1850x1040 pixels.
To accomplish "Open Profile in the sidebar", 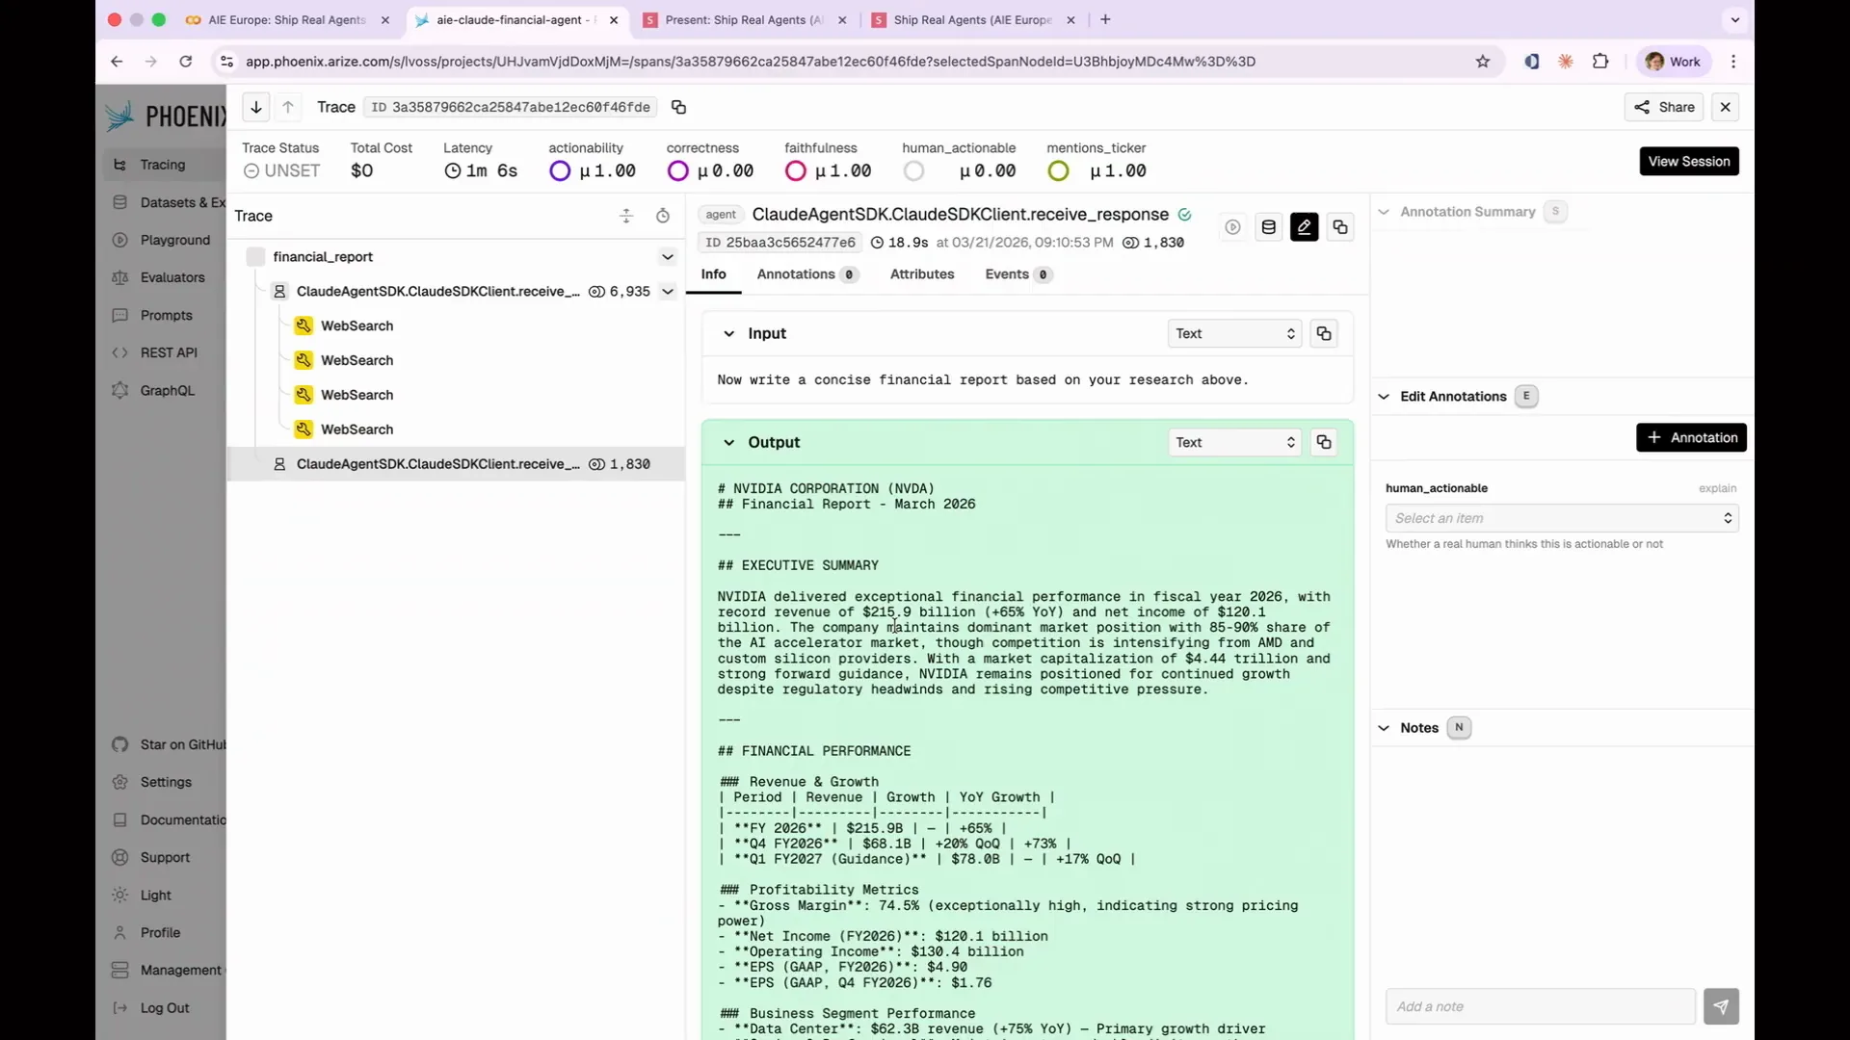I will [x=160, y=933].
